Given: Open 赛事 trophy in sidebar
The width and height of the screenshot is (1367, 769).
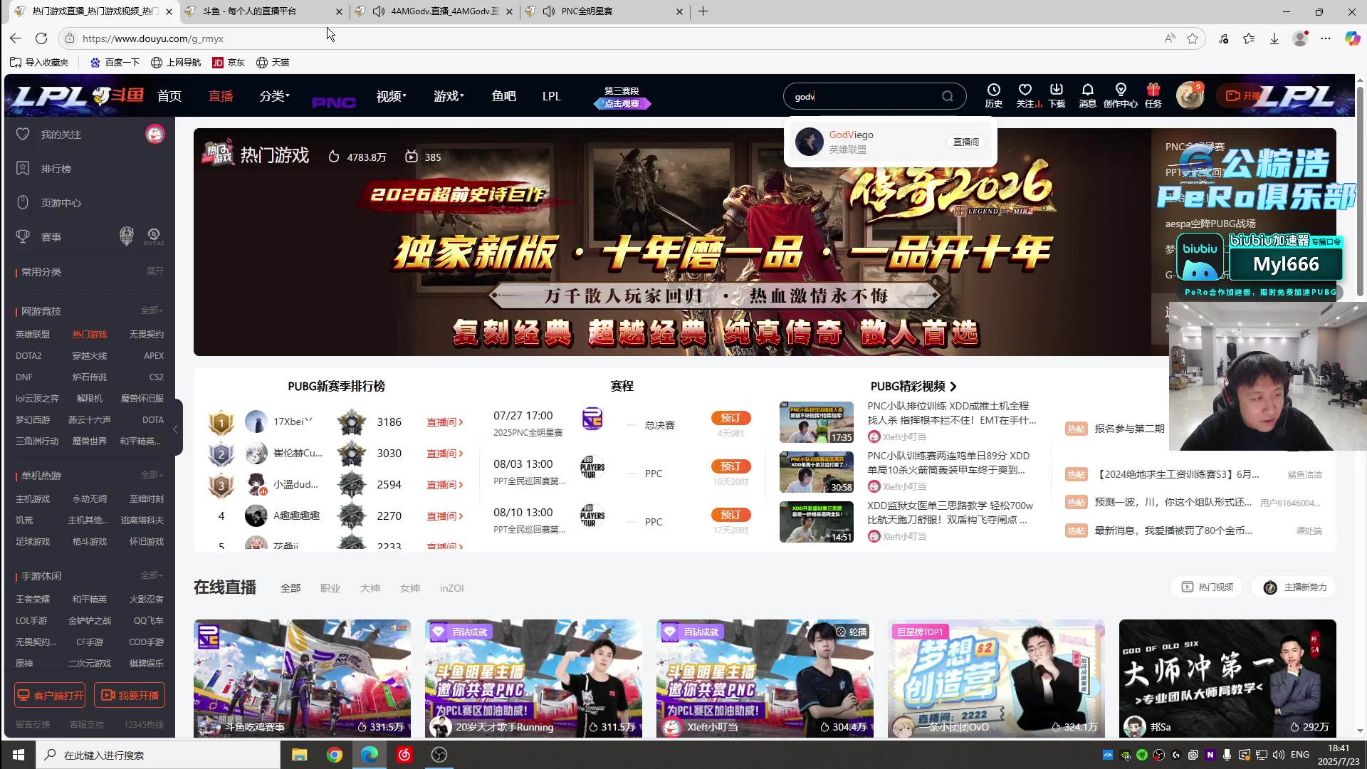Looking at the screenshot, I should 51,237.
